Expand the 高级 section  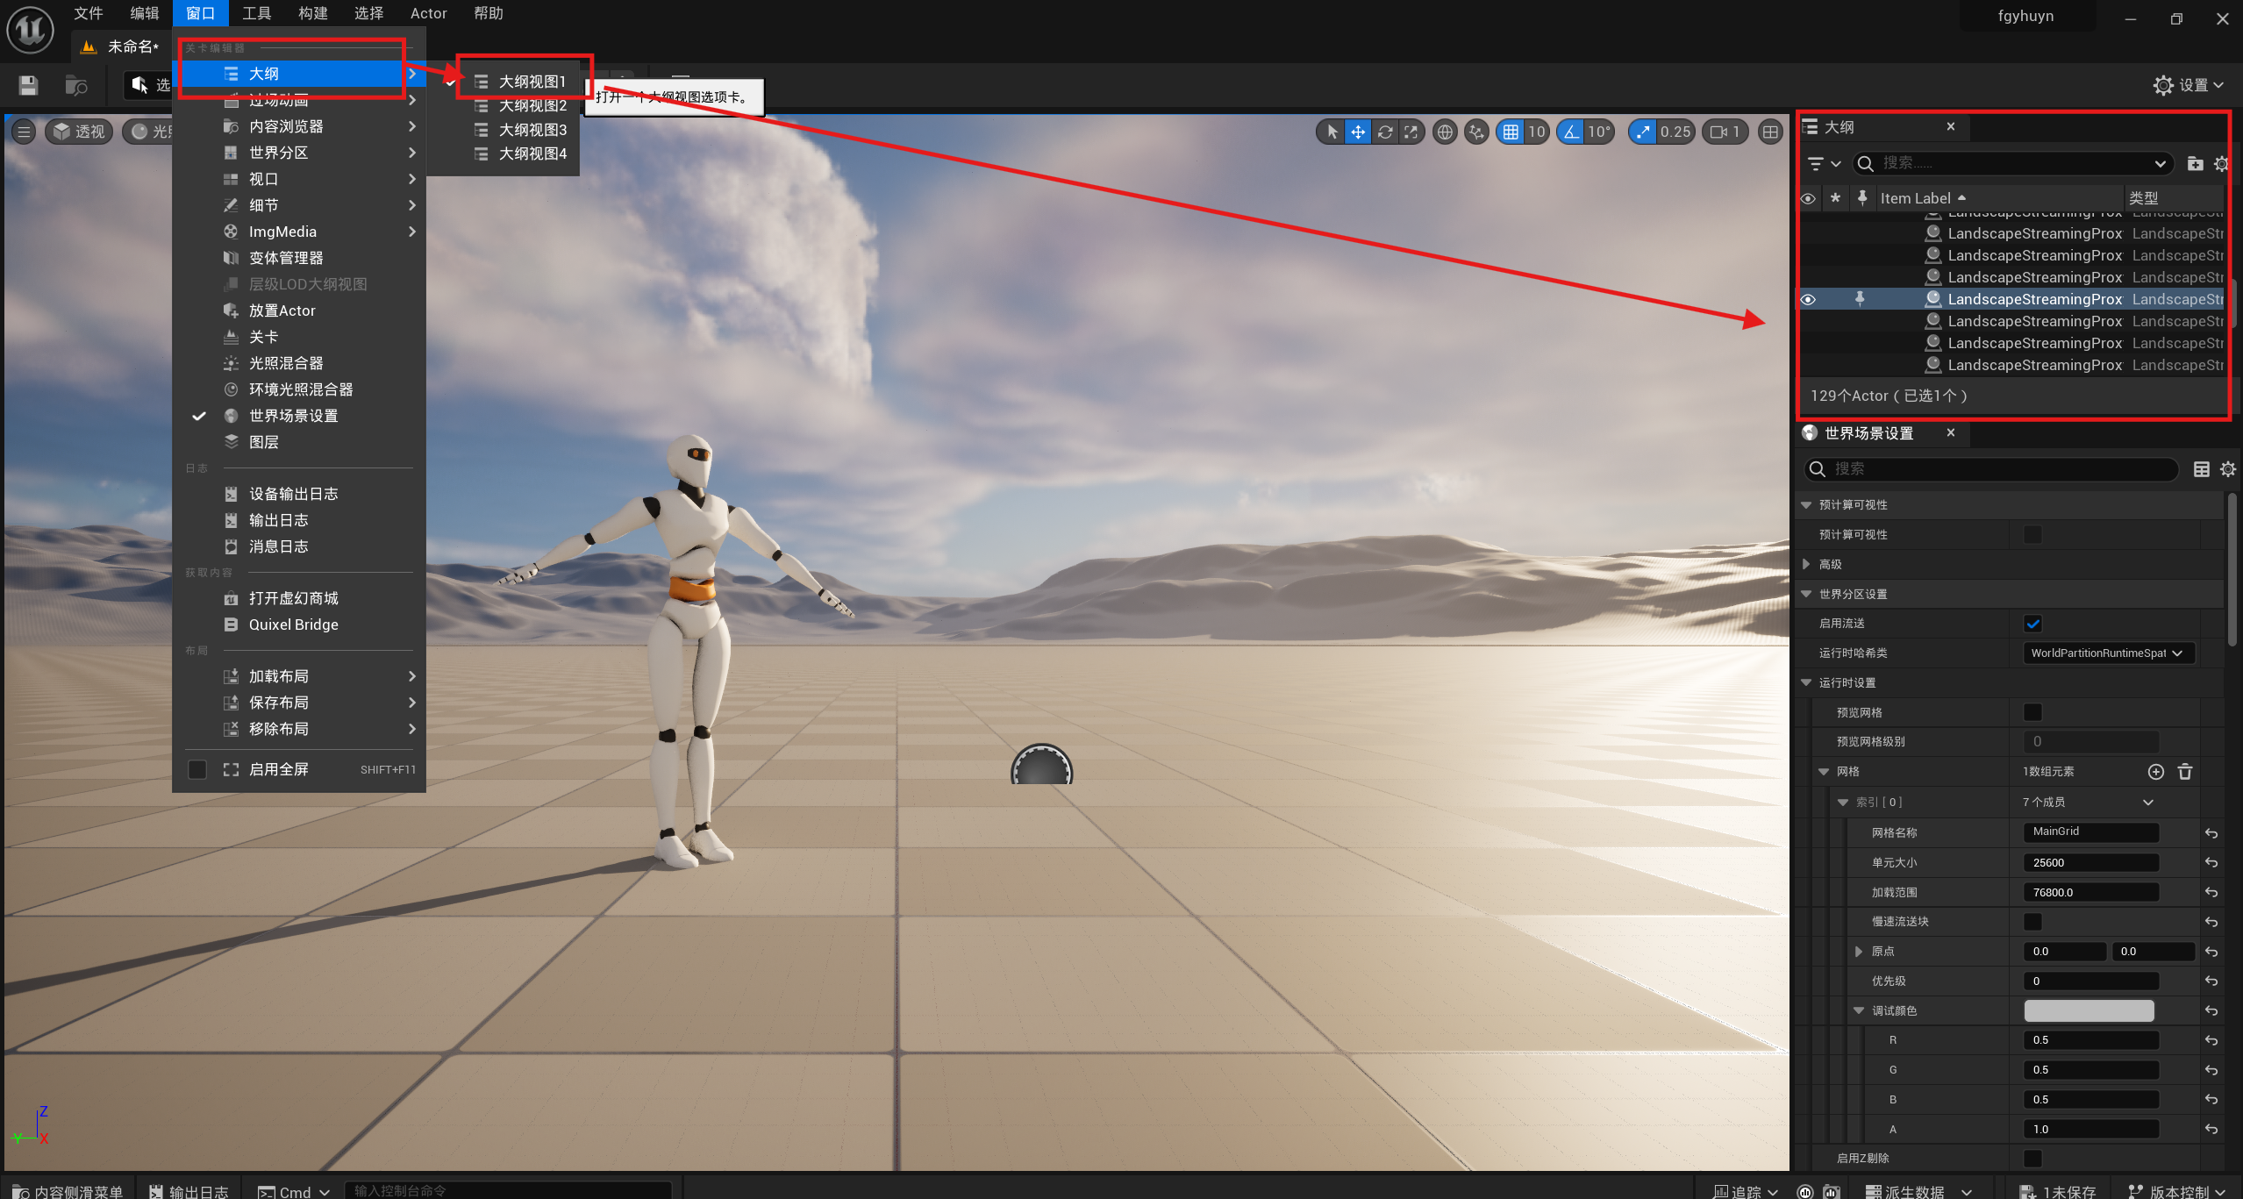click(x=1807, y=565)
